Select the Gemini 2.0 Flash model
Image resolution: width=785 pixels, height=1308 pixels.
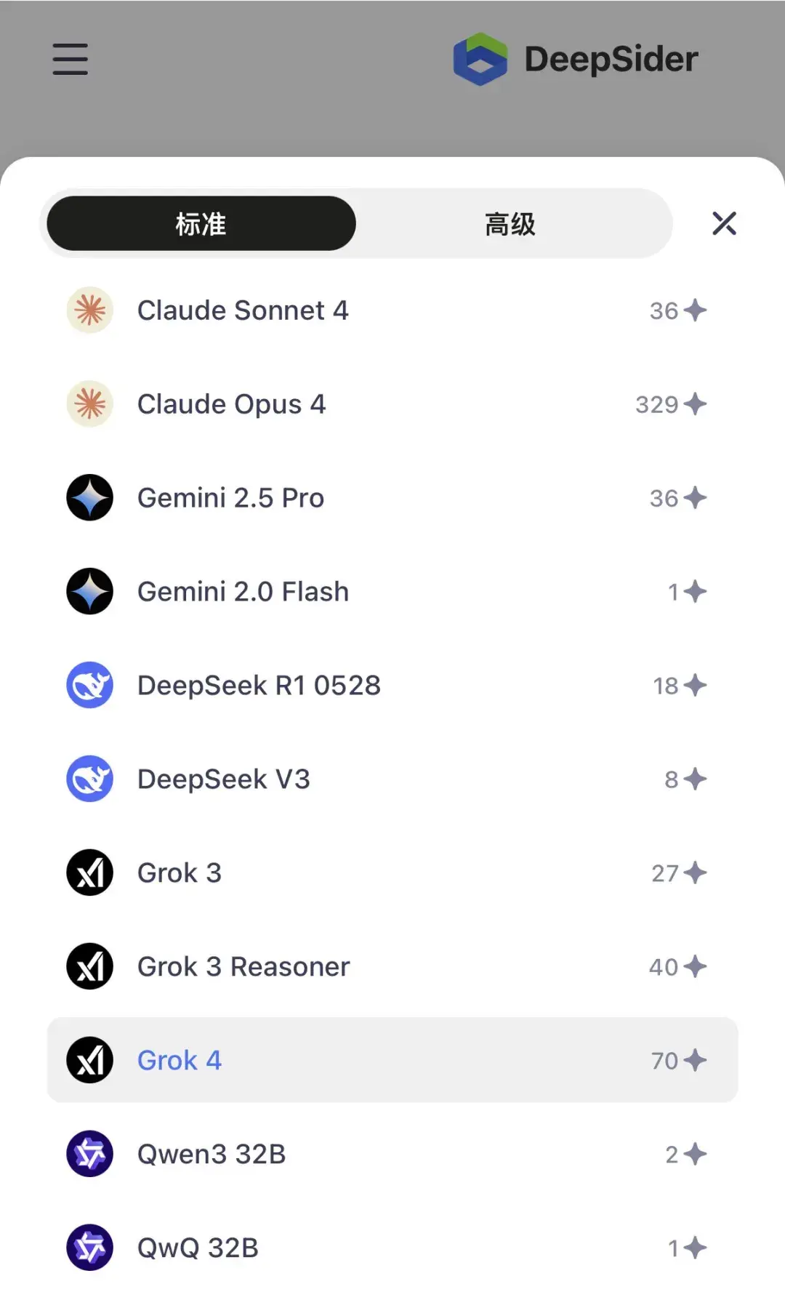tap(243, 592)
